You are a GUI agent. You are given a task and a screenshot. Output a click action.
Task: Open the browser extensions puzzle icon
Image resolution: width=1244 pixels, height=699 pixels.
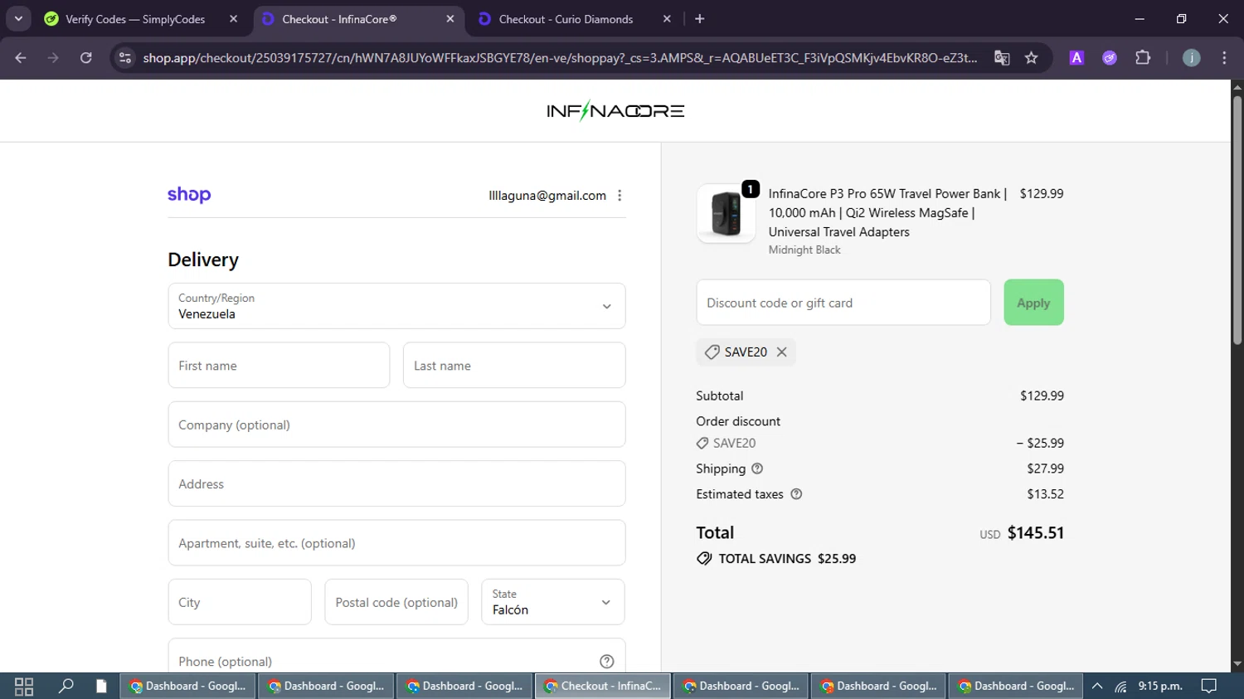(x=1143, y=58)
